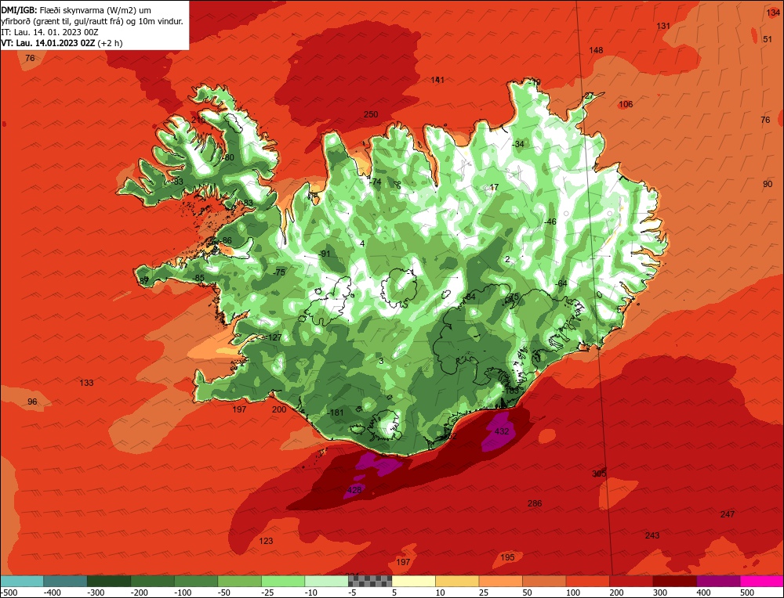Click the legend swatch between 50 and 100
Viewport: 784px width, 598px height.
click(544, 581)
